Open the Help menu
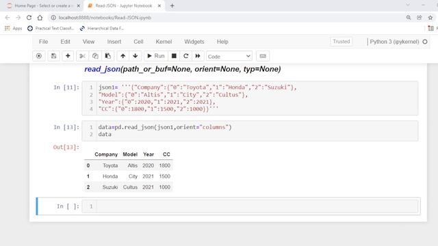 tap(222, 42)
